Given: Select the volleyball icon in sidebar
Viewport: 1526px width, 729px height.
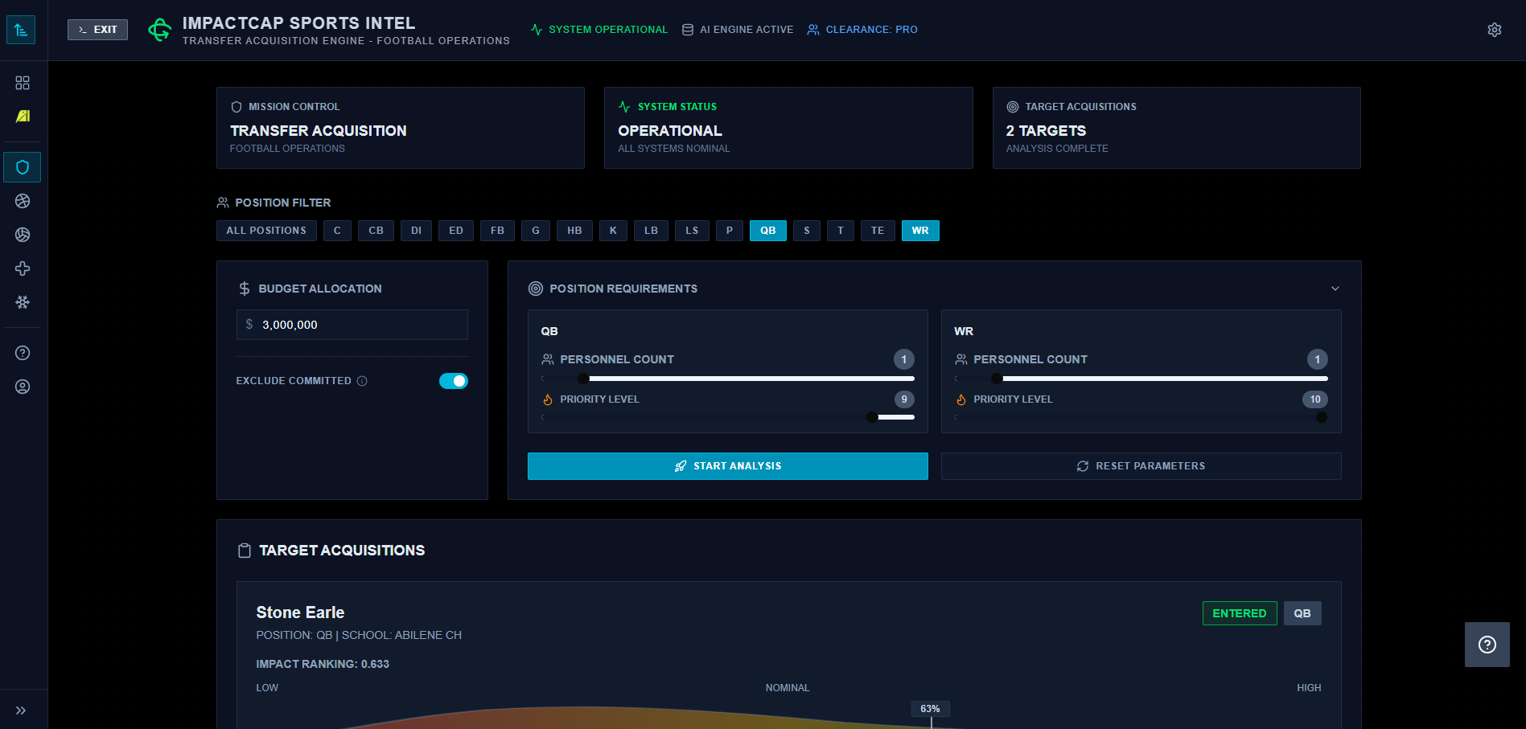Looking at the screenshot, I should pos(23,235).
